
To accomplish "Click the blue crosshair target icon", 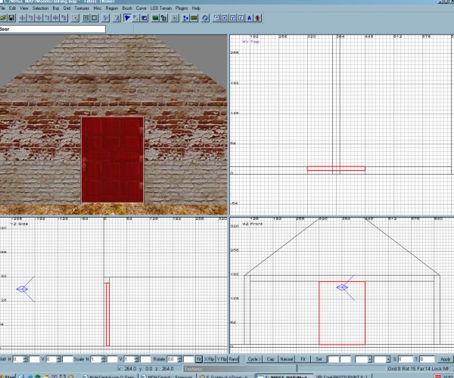I will point(205,18).
